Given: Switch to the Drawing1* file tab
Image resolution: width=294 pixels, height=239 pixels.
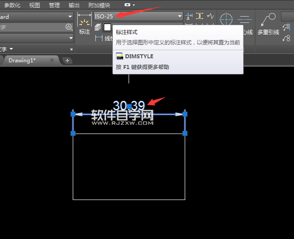Looking at the screenshot, I should point(22,61).
